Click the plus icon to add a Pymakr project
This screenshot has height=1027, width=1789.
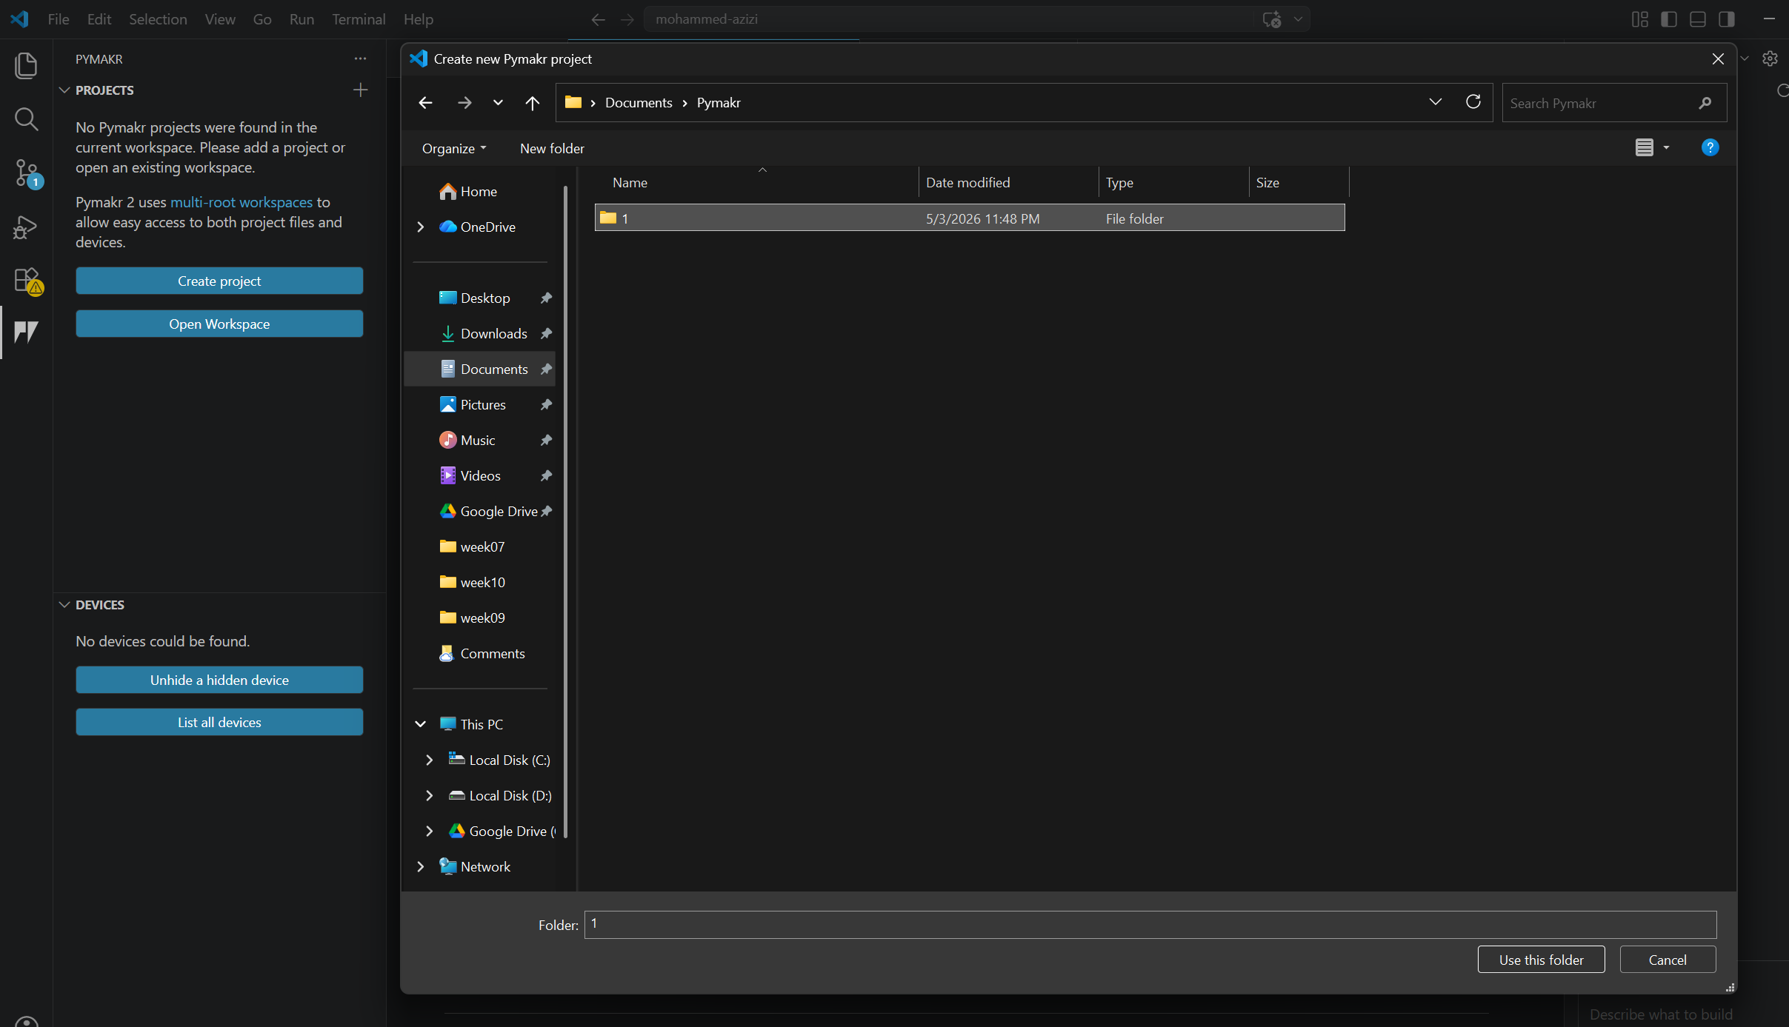click(x=360, y=90)
